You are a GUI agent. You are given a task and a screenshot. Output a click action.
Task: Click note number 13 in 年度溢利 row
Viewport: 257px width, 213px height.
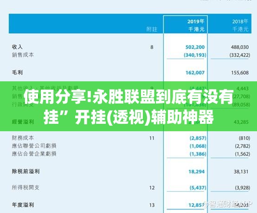point(152,205)
